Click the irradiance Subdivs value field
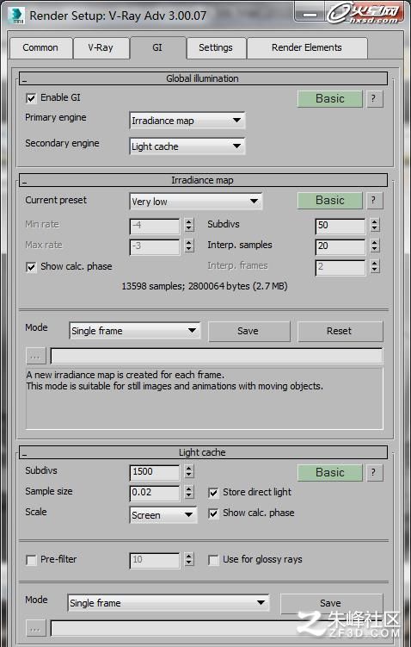Screen dimensions: 411x647 [340, 226]
